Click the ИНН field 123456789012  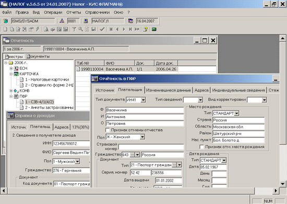pos(71,144)
